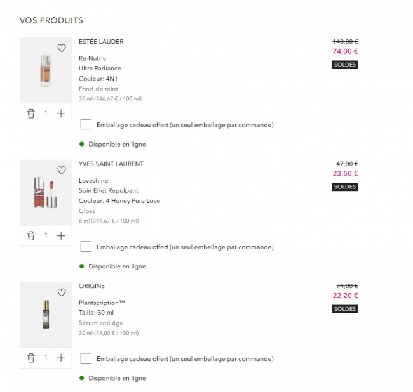Trash the Origins Plantscription serum
The height and width of the screenshot is (392, 413).
click(x=30, y=358)
